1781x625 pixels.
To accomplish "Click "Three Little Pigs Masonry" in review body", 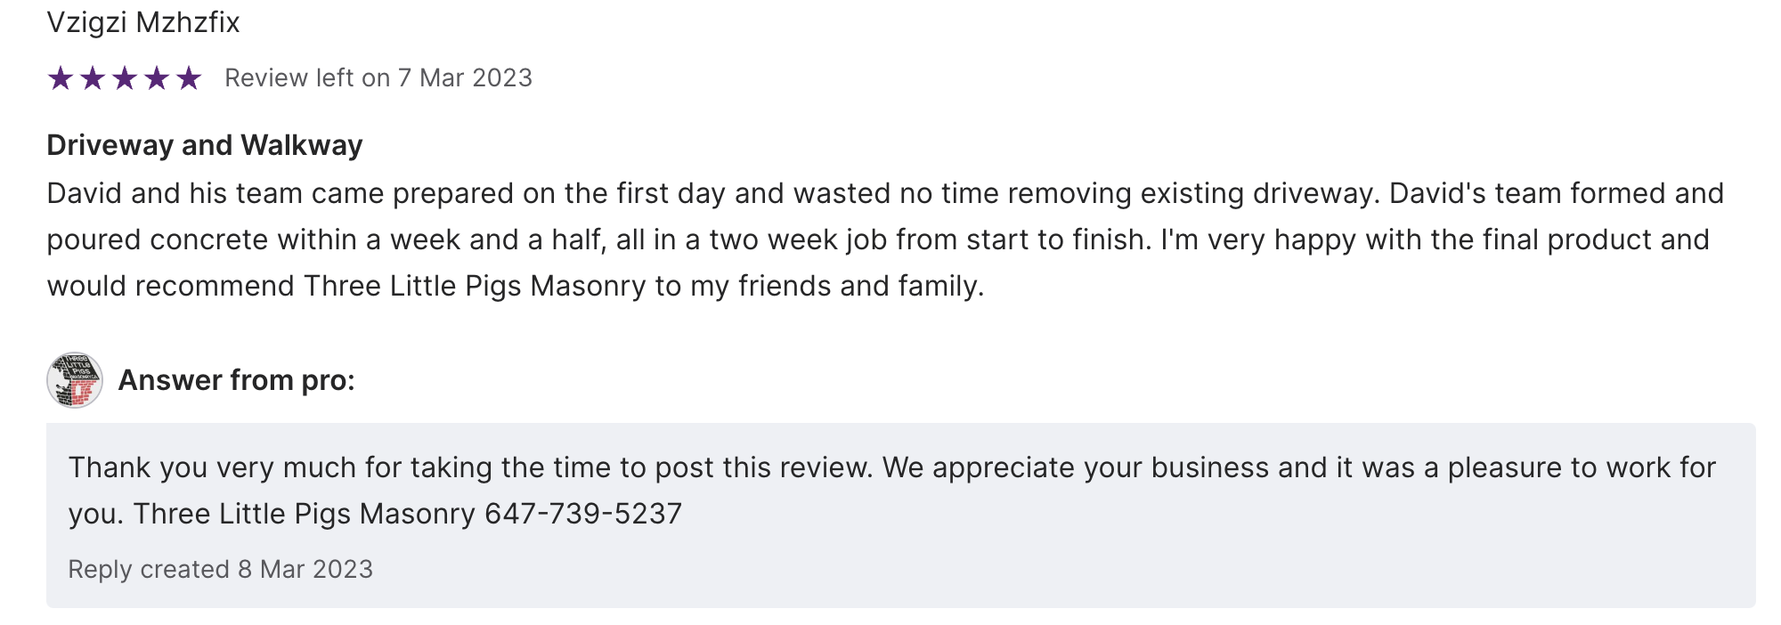I will pyautogui.click(x=475, y=286).
